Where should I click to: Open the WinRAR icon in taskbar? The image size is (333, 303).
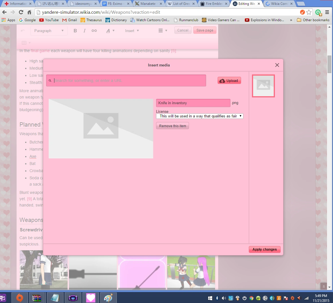[x=37, y=298]
